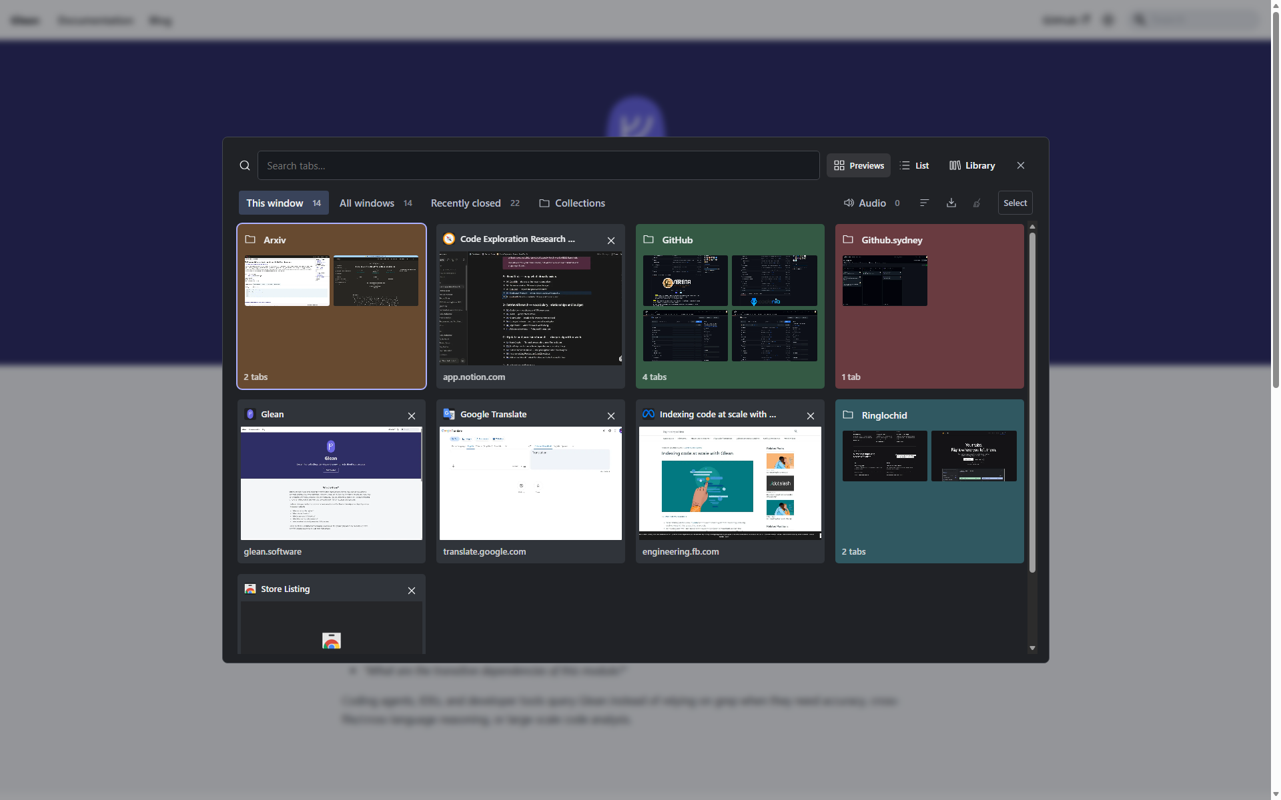Click the Audio speaker icon

849,203
